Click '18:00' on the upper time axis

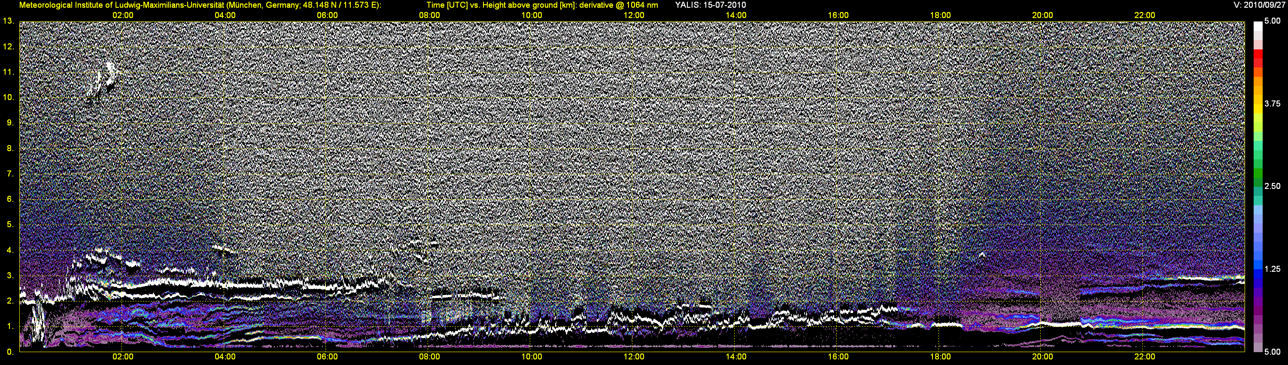[940, 15]
